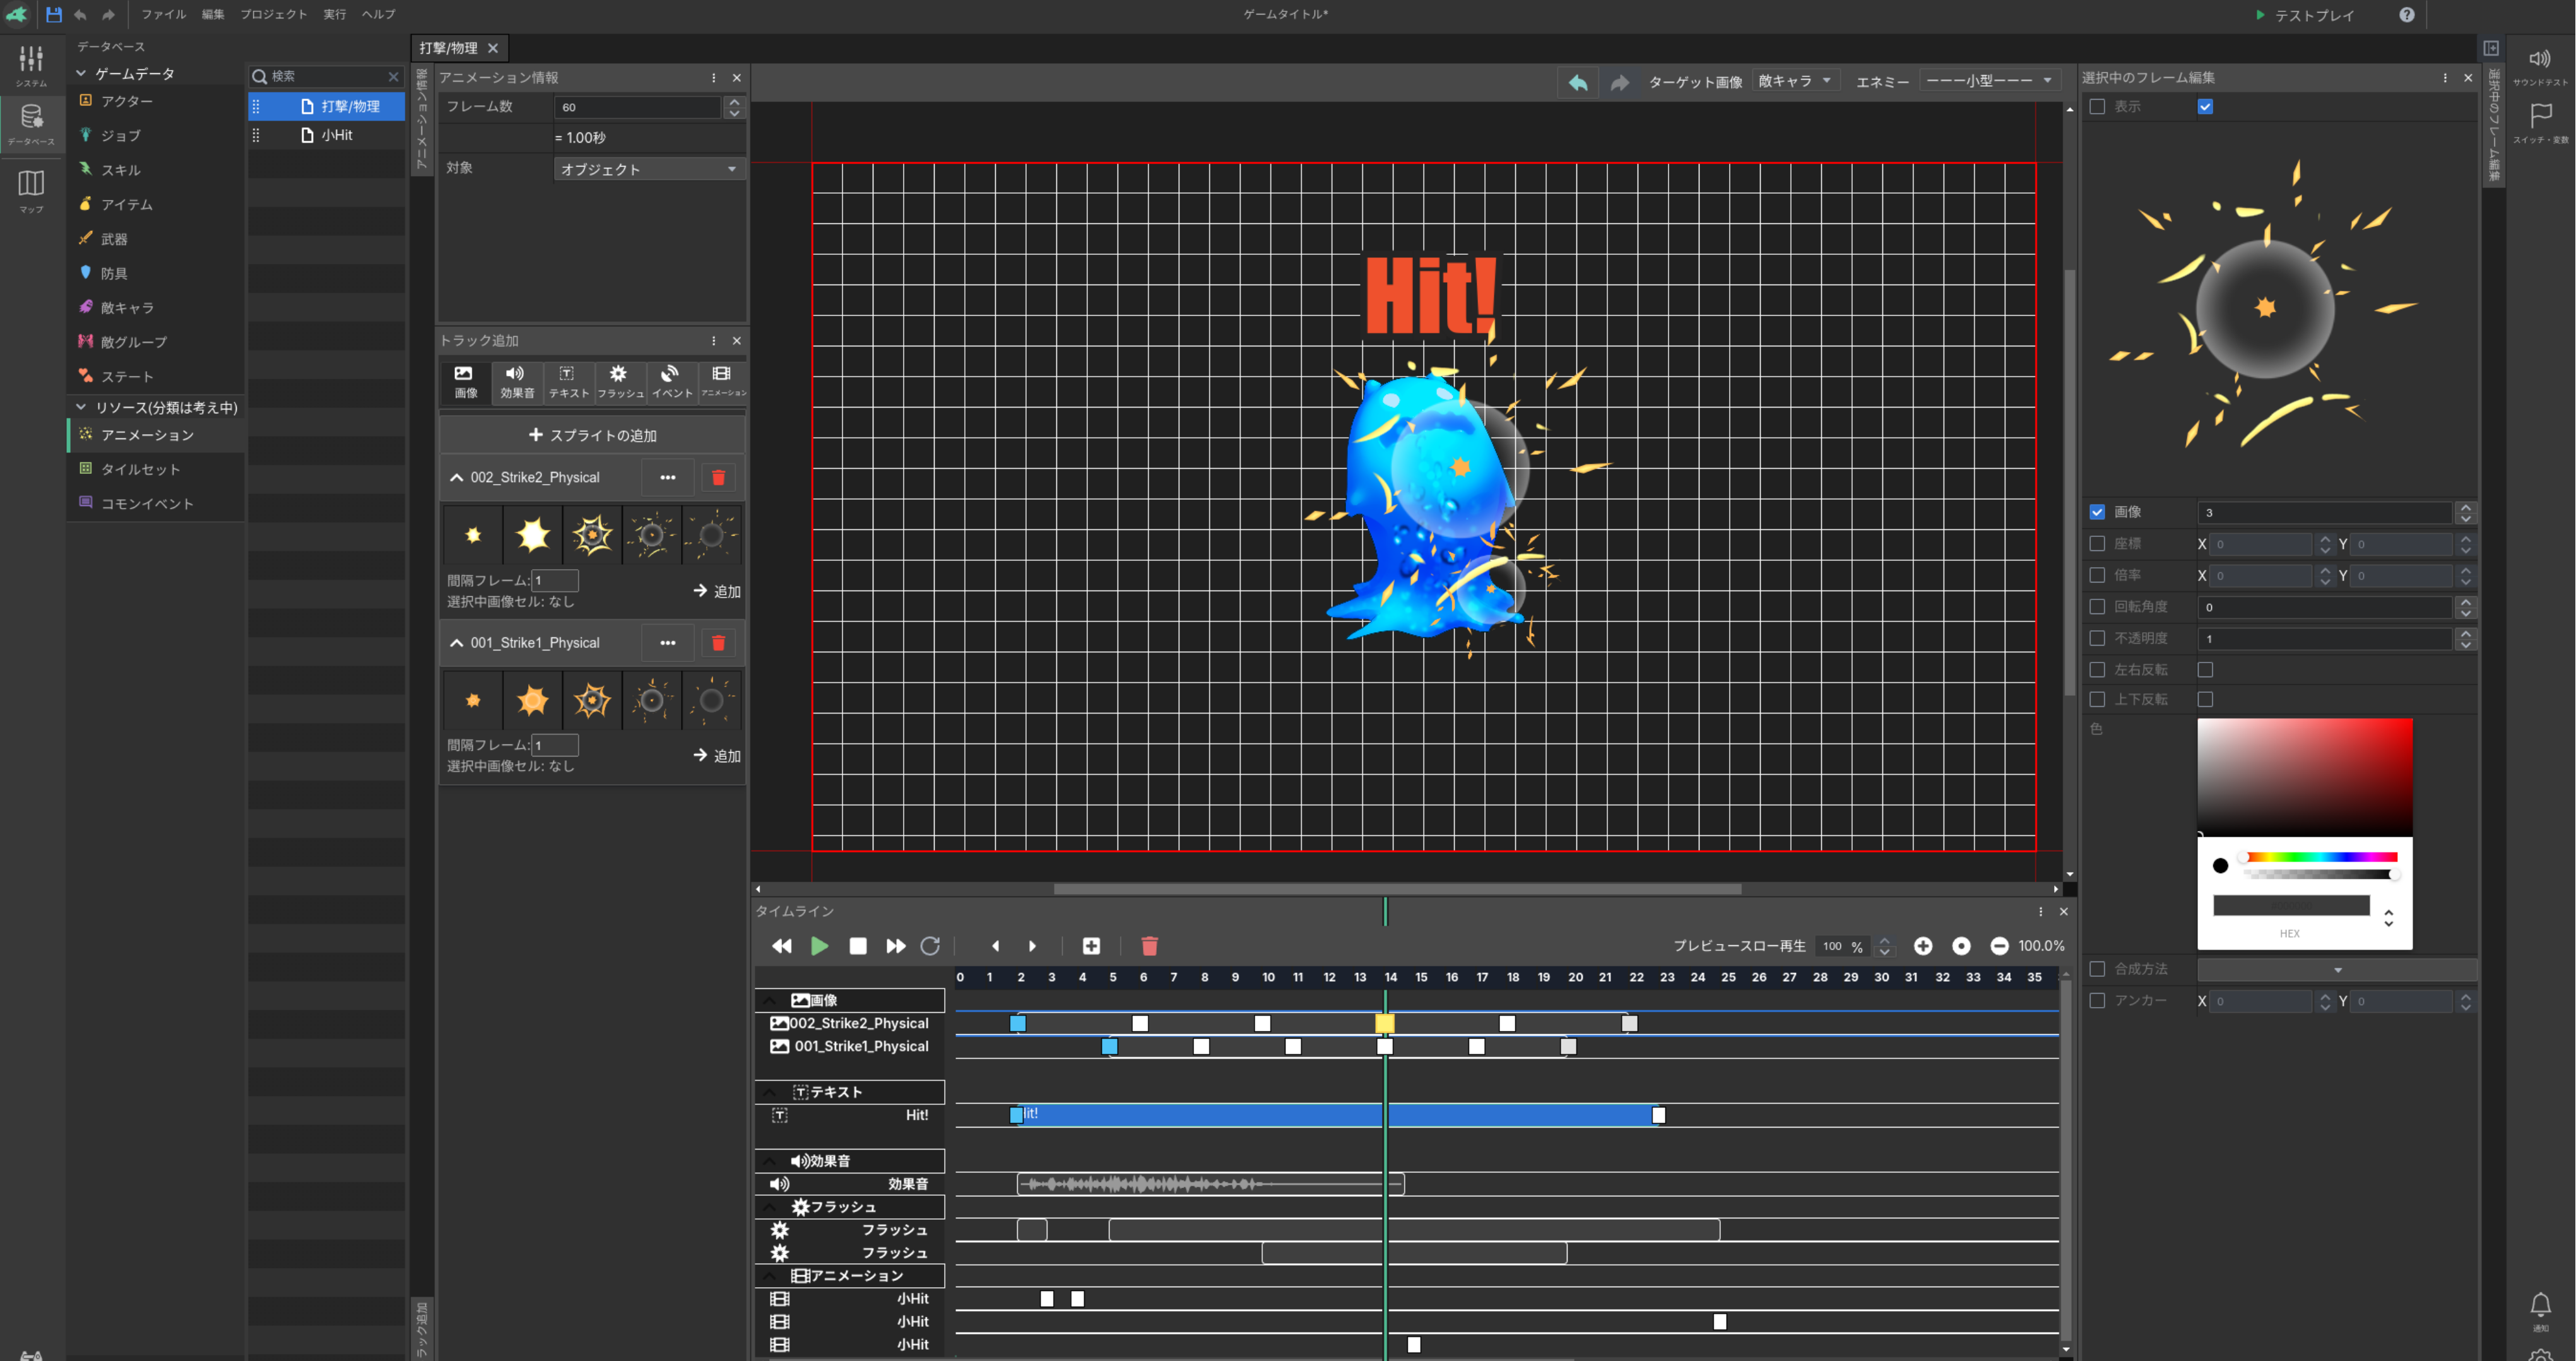
Task: Open the 対象 オブジェクト dropdown
Action: click(648, 169)
